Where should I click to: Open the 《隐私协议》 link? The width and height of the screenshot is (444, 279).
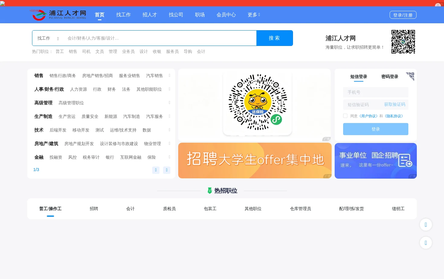point(394,116)
